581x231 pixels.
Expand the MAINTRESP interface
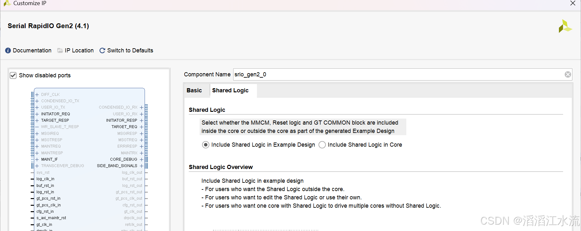point(37,153)
